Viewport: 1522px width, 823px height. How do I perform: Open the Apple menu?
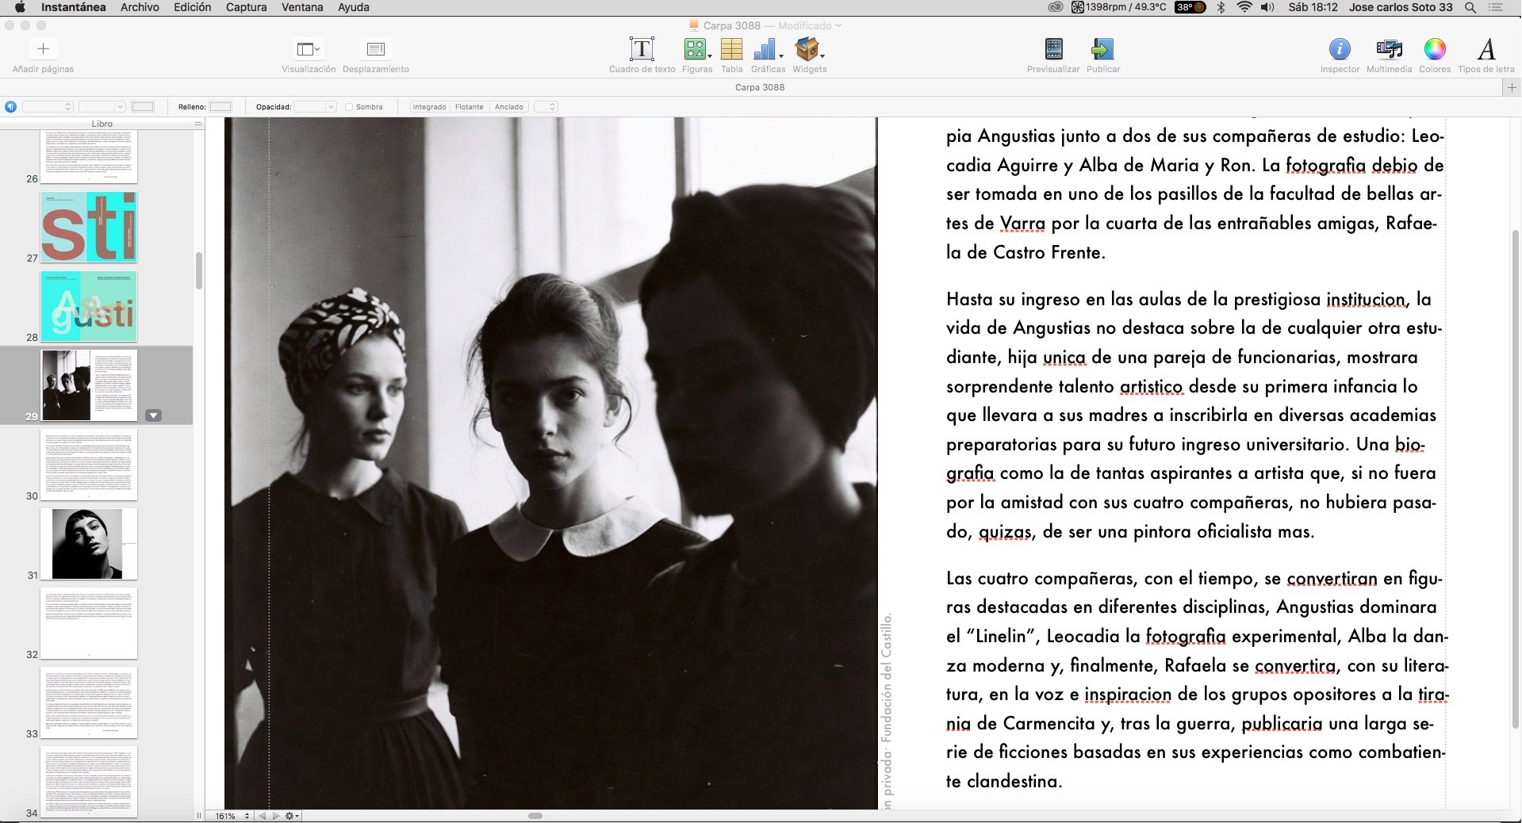coord(21,7)
